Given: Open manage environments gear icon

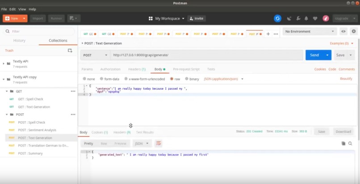Looking at the screenshot, I should click(354, 31).
